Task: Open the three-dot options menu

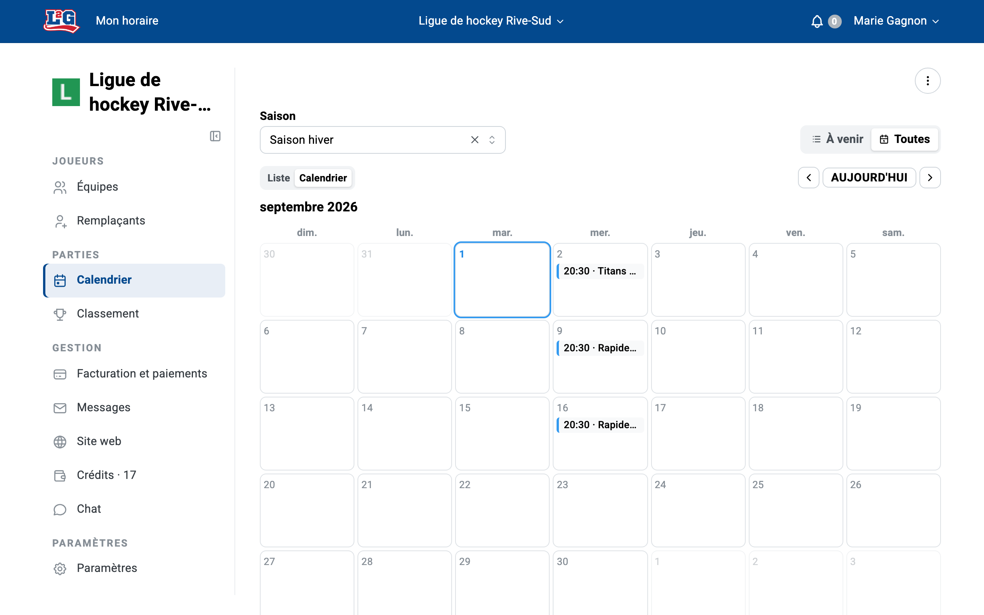Action: click(927, 81)
